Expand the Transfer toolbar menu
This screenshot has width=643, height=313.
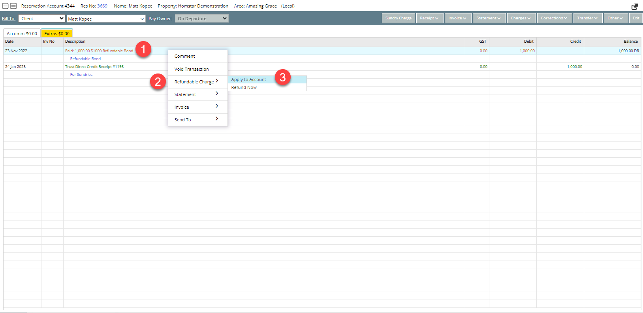click(587, 18)
